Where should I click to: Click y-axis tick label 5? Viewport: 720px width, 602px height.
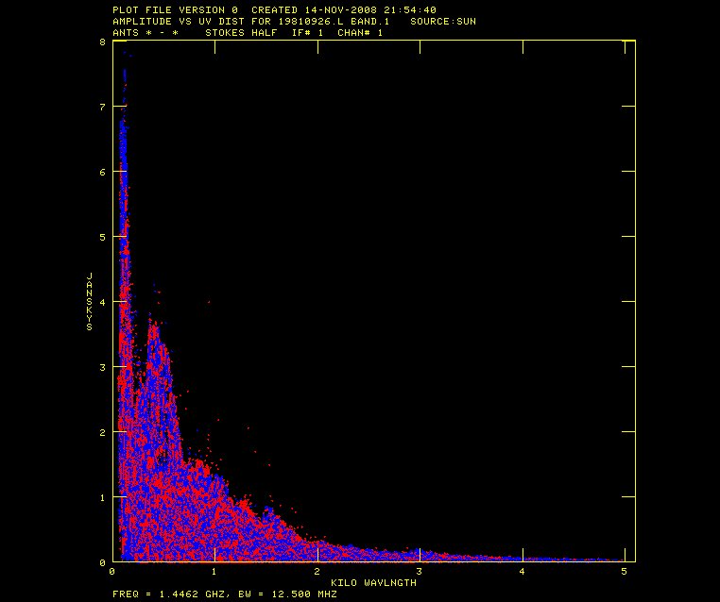[102, 237]
